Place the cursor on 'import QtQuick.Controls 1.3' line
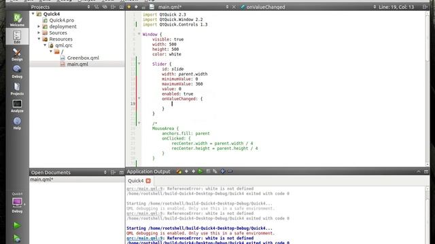The width and height of the screenshot is (435, 244). click(x=175, y=24)
